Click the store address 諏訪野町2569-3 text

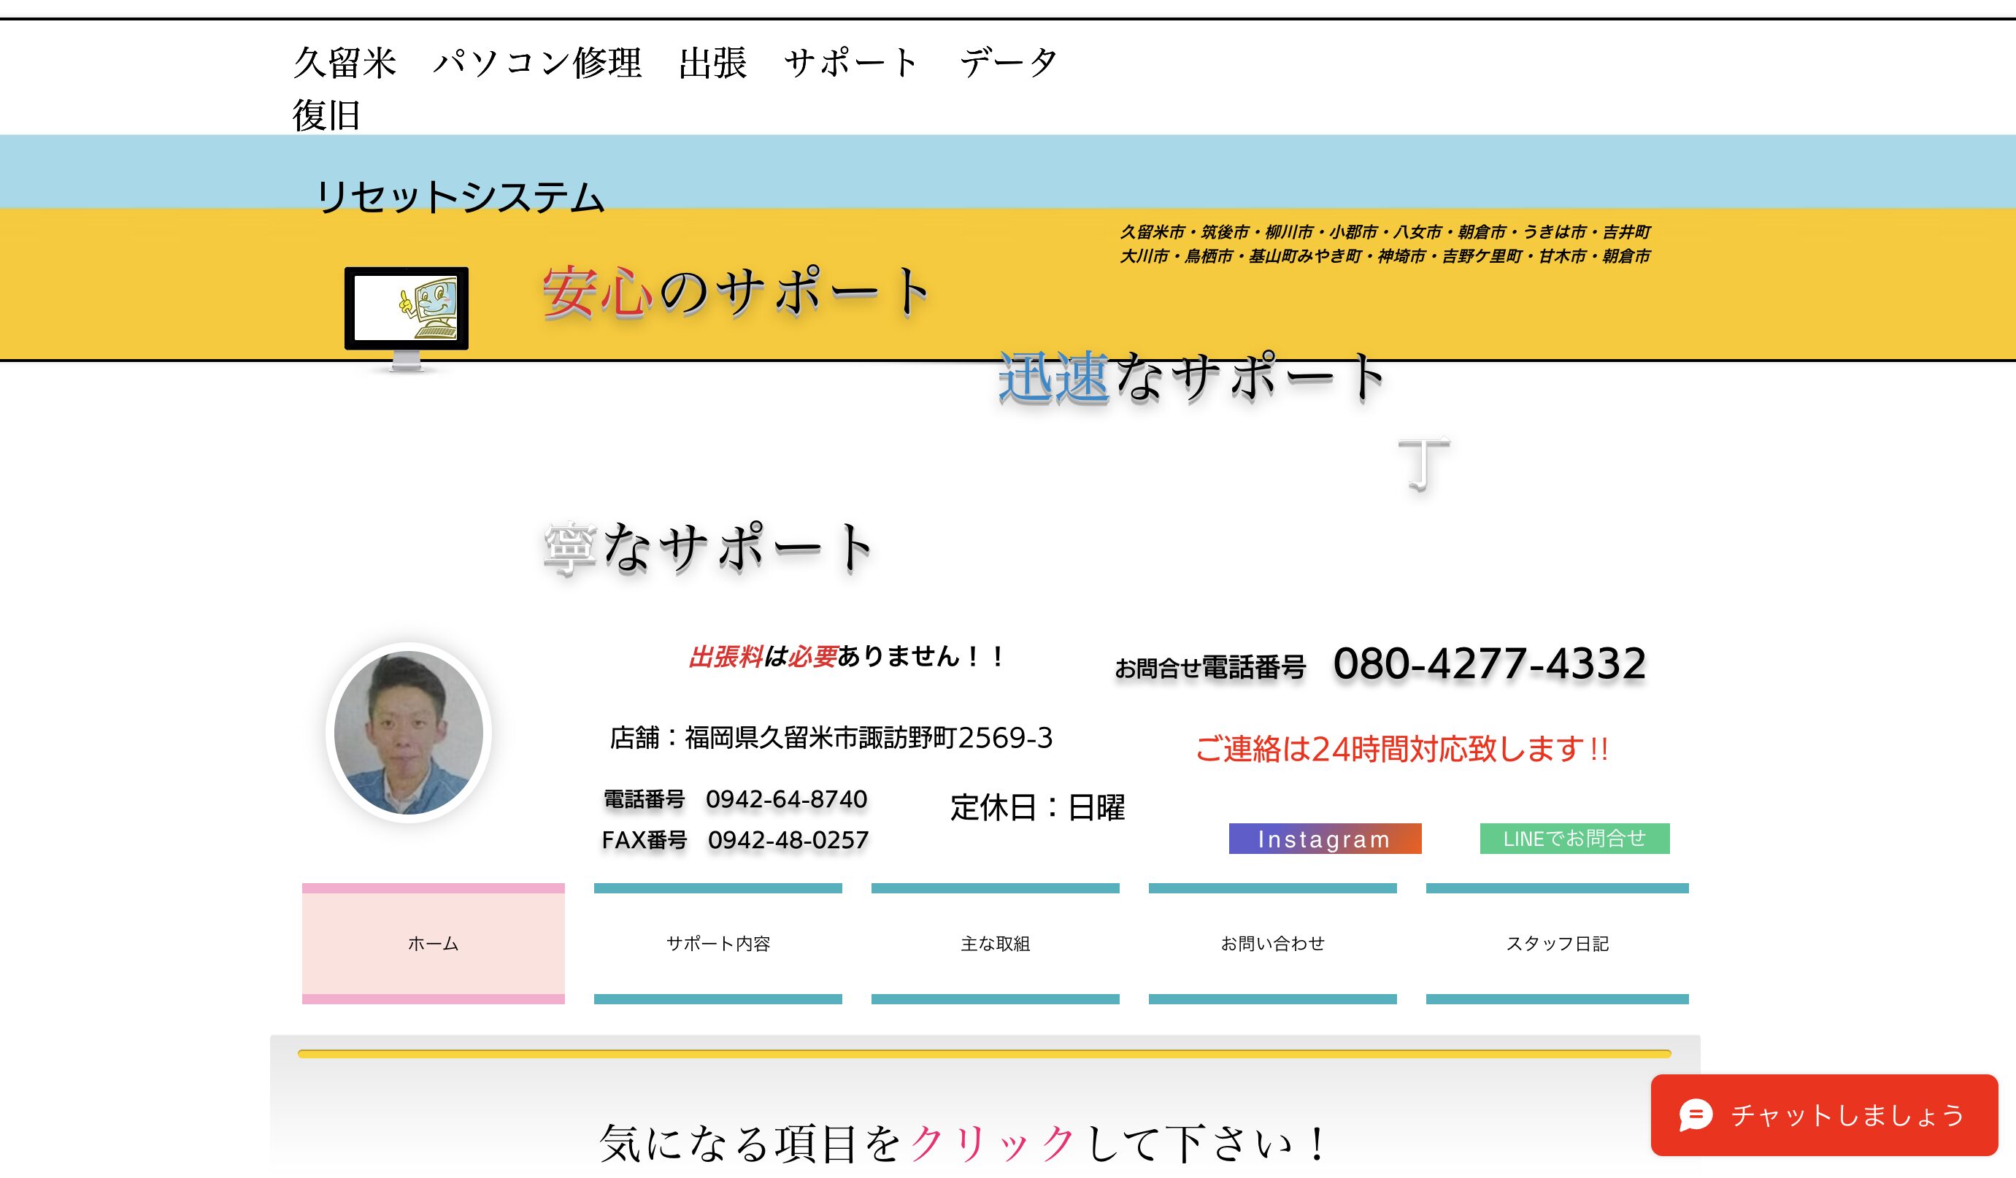(x=831, y=737)
